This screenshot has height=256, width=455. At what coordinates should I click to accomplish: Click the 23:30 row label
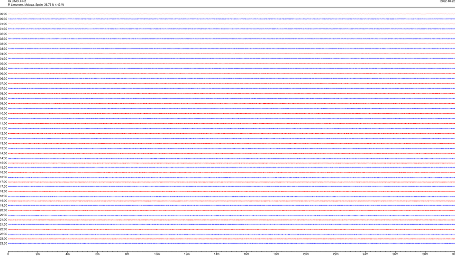pyautogui.click(x=3, y=244)
